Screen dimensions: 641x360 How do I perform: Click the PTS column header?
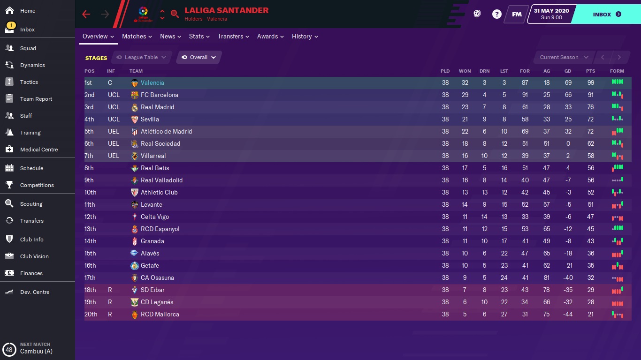590,71
